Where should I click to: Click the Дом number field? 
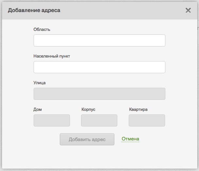click(52, 120)
